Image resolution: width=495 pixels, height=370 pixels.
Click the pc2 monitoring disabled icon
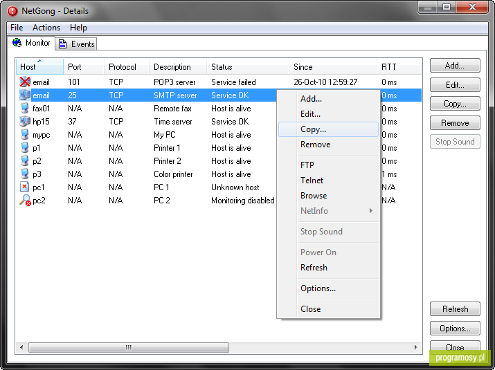[x=25, y=200]
